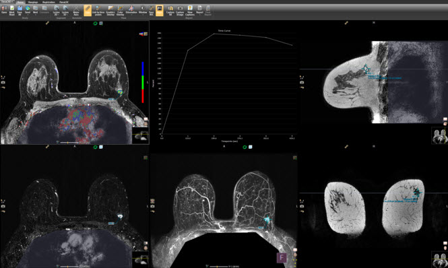
Task: Click the blue square icon above the top-left axial view
Action: tap(101, 24)
